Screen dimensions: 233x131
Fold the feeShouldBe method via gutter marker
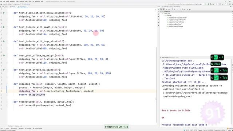coord(7,102)
